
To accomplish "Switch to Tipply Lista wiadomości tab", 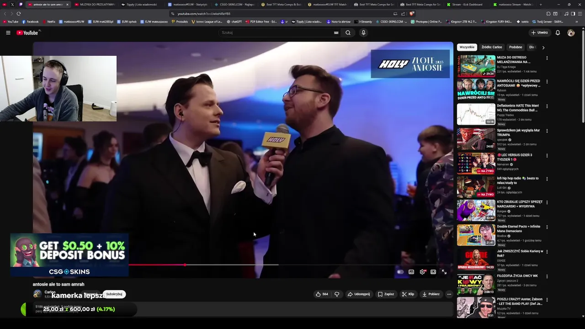I will [x=141, y=5].
